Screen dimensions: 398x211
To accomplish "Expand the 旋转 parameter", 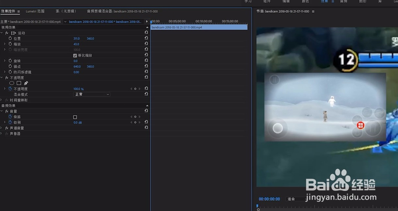I will (4, 61).
